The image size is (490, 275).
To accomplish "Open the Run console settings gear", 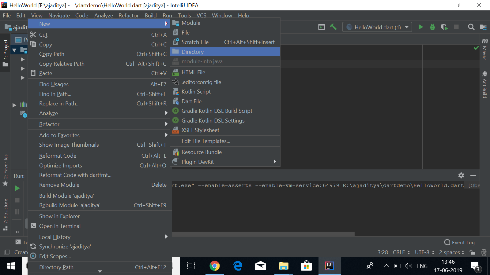I will (x=461, y=175).
